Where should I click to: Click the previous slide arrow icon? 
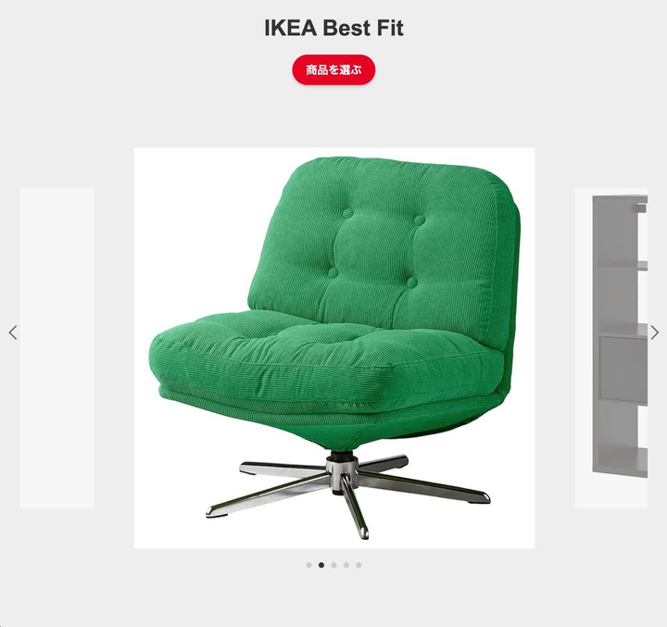point(13,332)
